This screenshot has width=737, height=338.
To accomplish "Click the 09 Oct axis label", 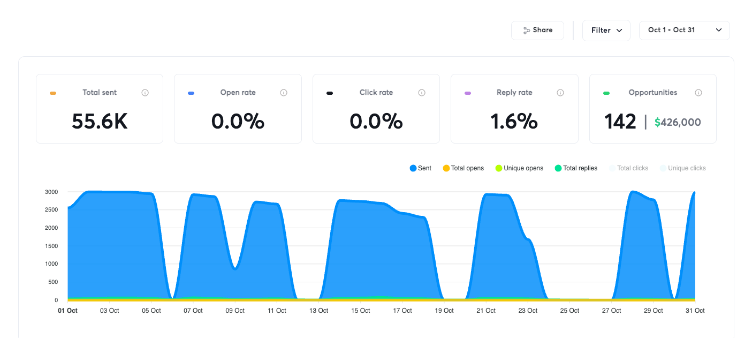I will 235,311.
